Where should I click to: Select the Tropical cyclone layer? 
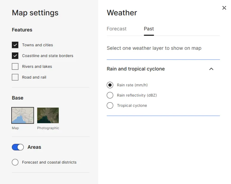(x=110, y=105)
